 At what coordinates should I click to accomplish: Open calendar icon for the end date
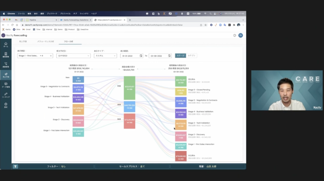[x=169, y=56]
